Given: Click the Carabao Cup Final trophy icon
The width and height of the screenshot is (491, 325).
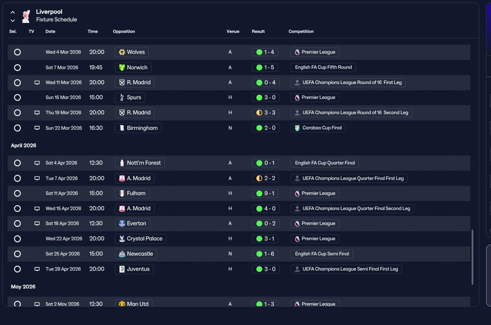Looking at the screenshot, I should click(297, 128).
